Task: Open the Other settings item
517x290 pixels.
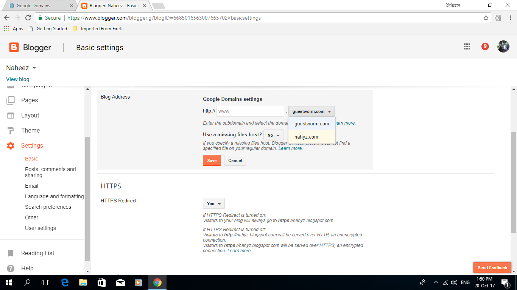Action: (32, 217)
